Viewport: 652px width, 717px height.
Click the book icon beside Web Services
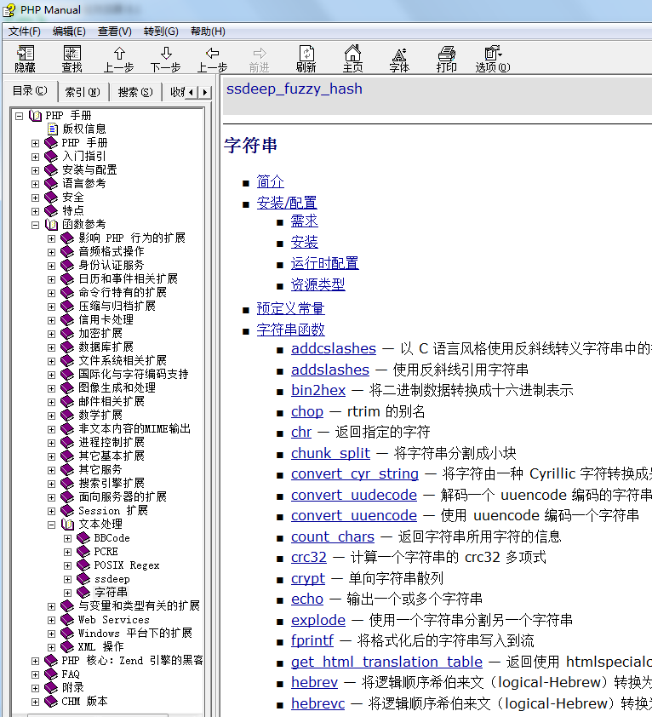pos(67,620)
